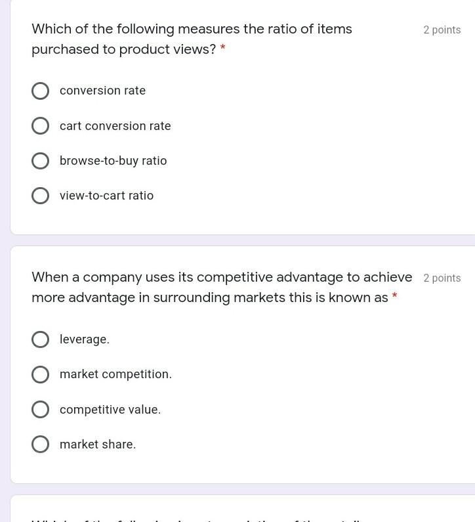Click the "leverage." answer label text
This screenshot has width=475, height=522.
pos(84,339)
